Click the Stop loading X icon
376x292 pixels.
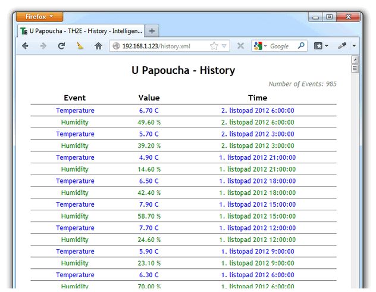click(x=240, y=46)
